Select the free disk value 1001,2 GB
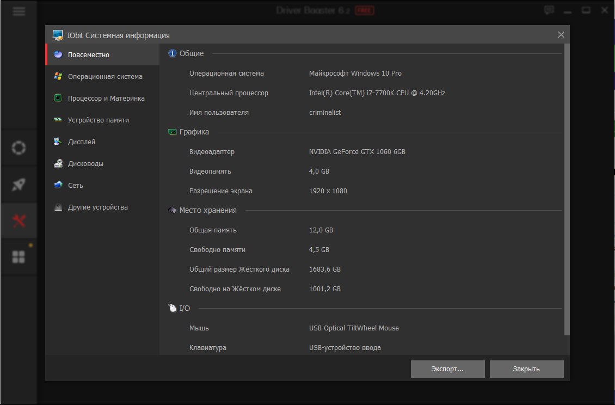The image size is (615, 405). pos(325,289)
